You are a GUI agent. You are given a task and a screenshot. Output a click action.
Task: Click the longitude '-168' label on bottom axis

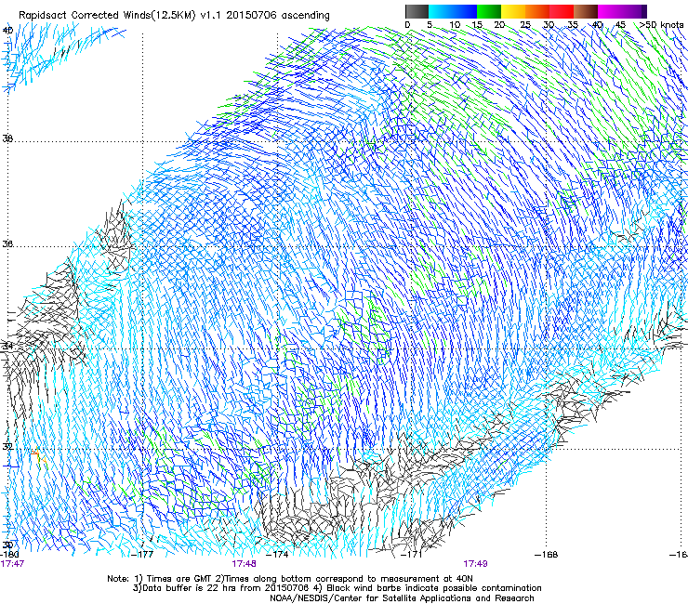click(x=547, y=554)
